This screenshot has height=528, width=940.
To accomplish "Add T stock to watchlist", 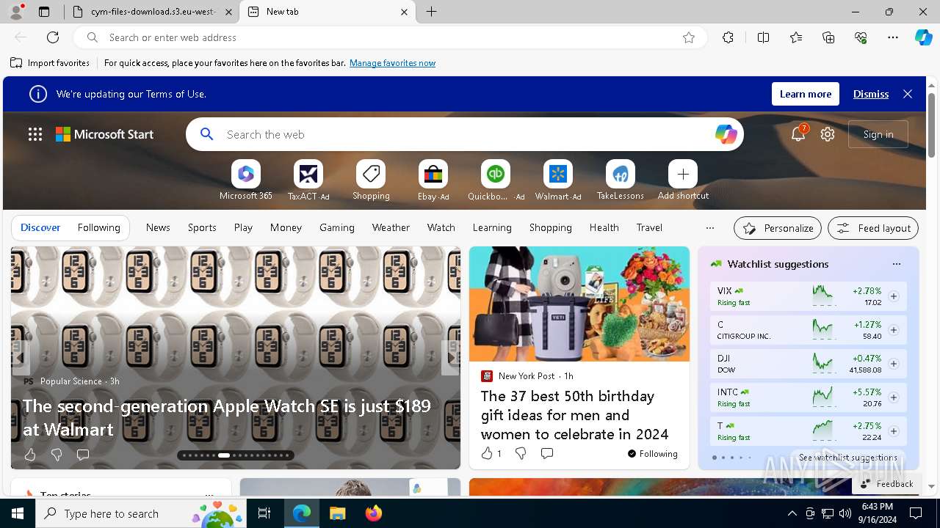I will 894,431.
